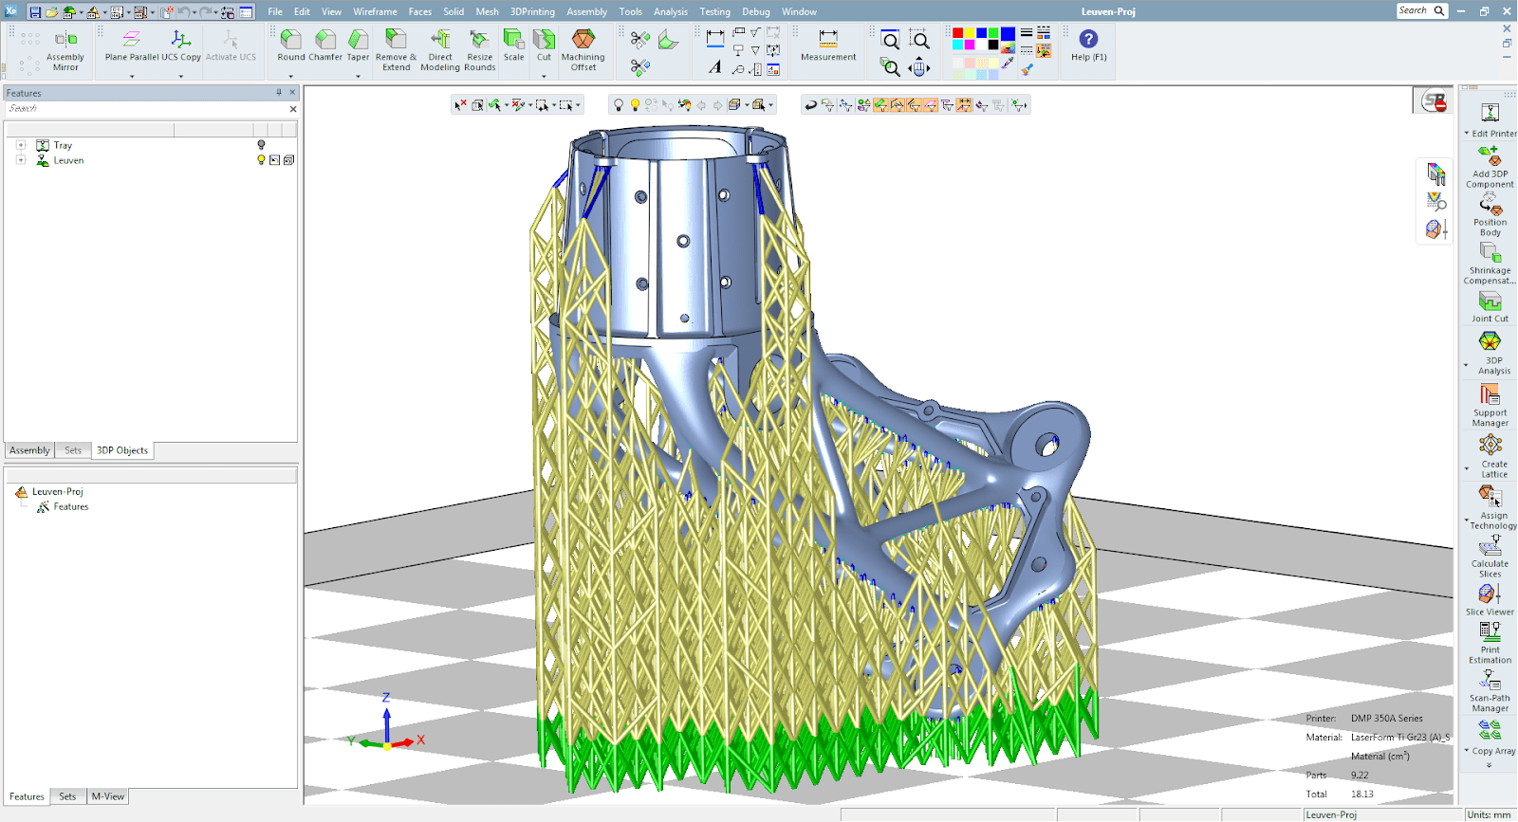
Task: Open dropdown under Taper tool
Action: (x=358, y=76)
